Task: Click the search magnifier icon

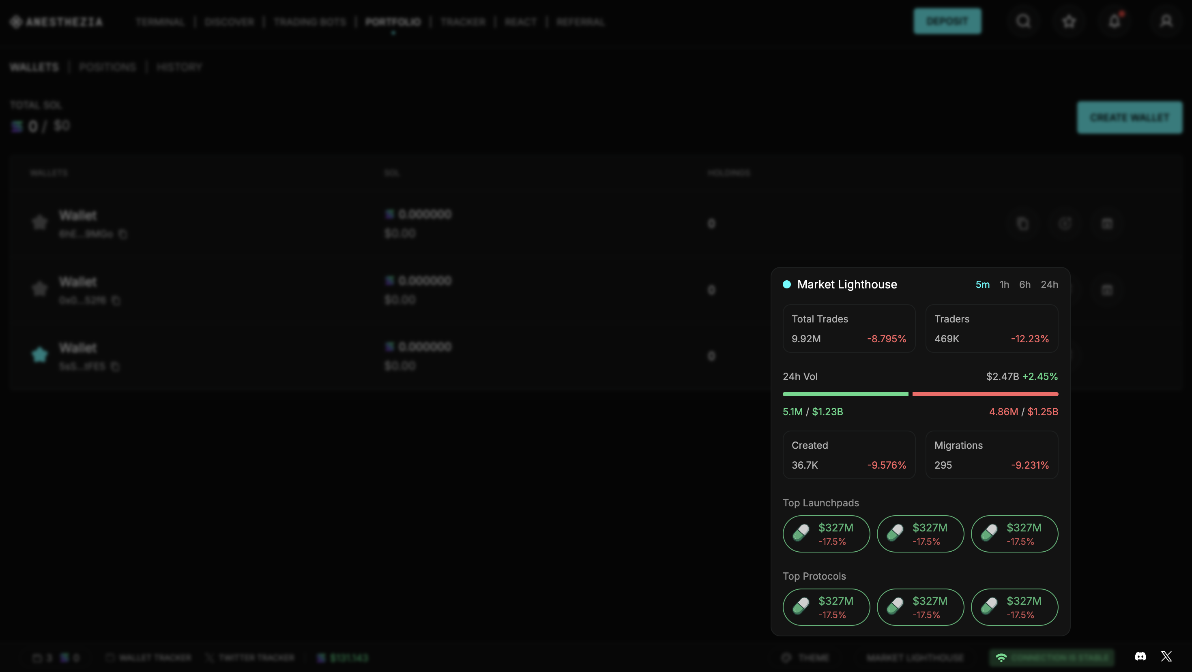Action: [1023, 21]
